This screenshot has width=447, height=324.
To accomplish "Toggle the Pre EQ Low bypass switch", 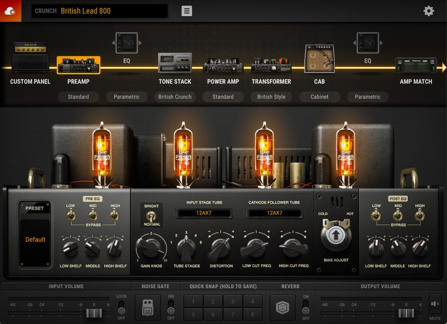I will click(71, 215).
